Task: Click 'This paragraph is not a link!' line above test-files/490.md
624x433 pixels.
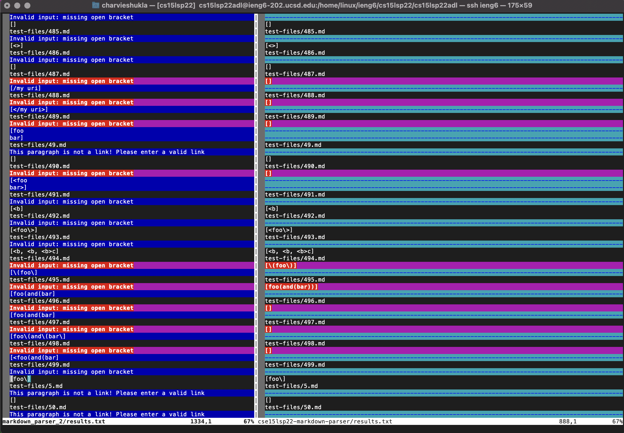Action: (107, 152)
